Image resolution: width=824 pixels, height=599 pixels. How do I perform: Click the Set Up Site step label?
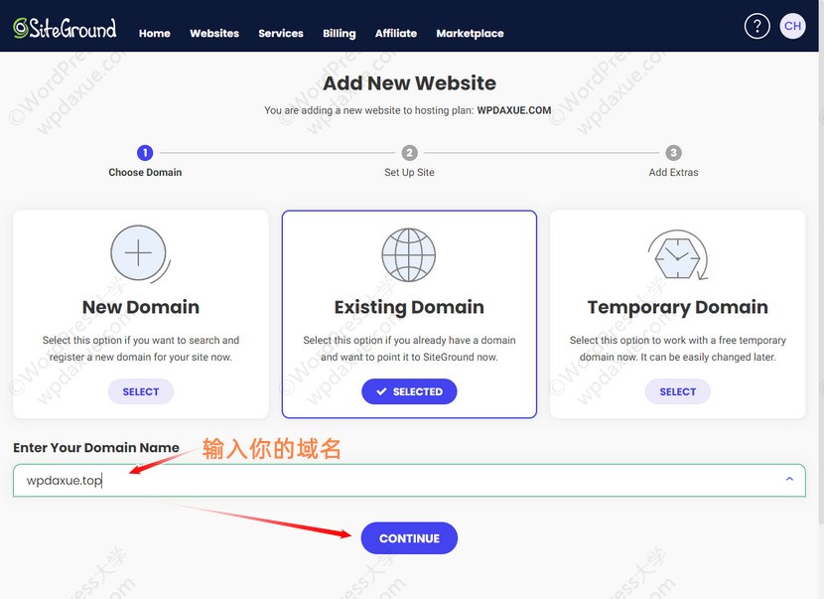click(409, 172)
